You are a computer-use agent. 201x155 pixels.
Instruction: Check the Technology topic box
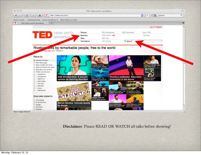click(x=34, y=100)
